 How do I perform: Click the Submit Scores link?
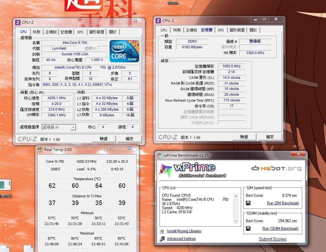(x=273, y=239)
